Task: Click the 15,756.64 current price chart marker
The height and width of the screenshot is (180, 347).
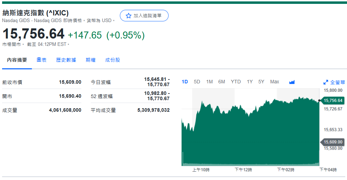Action: (x=333, y=101)
